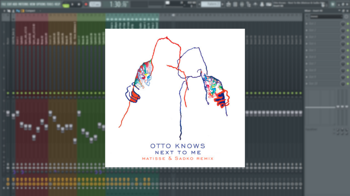Click the mixer multi-window icon

9,11
